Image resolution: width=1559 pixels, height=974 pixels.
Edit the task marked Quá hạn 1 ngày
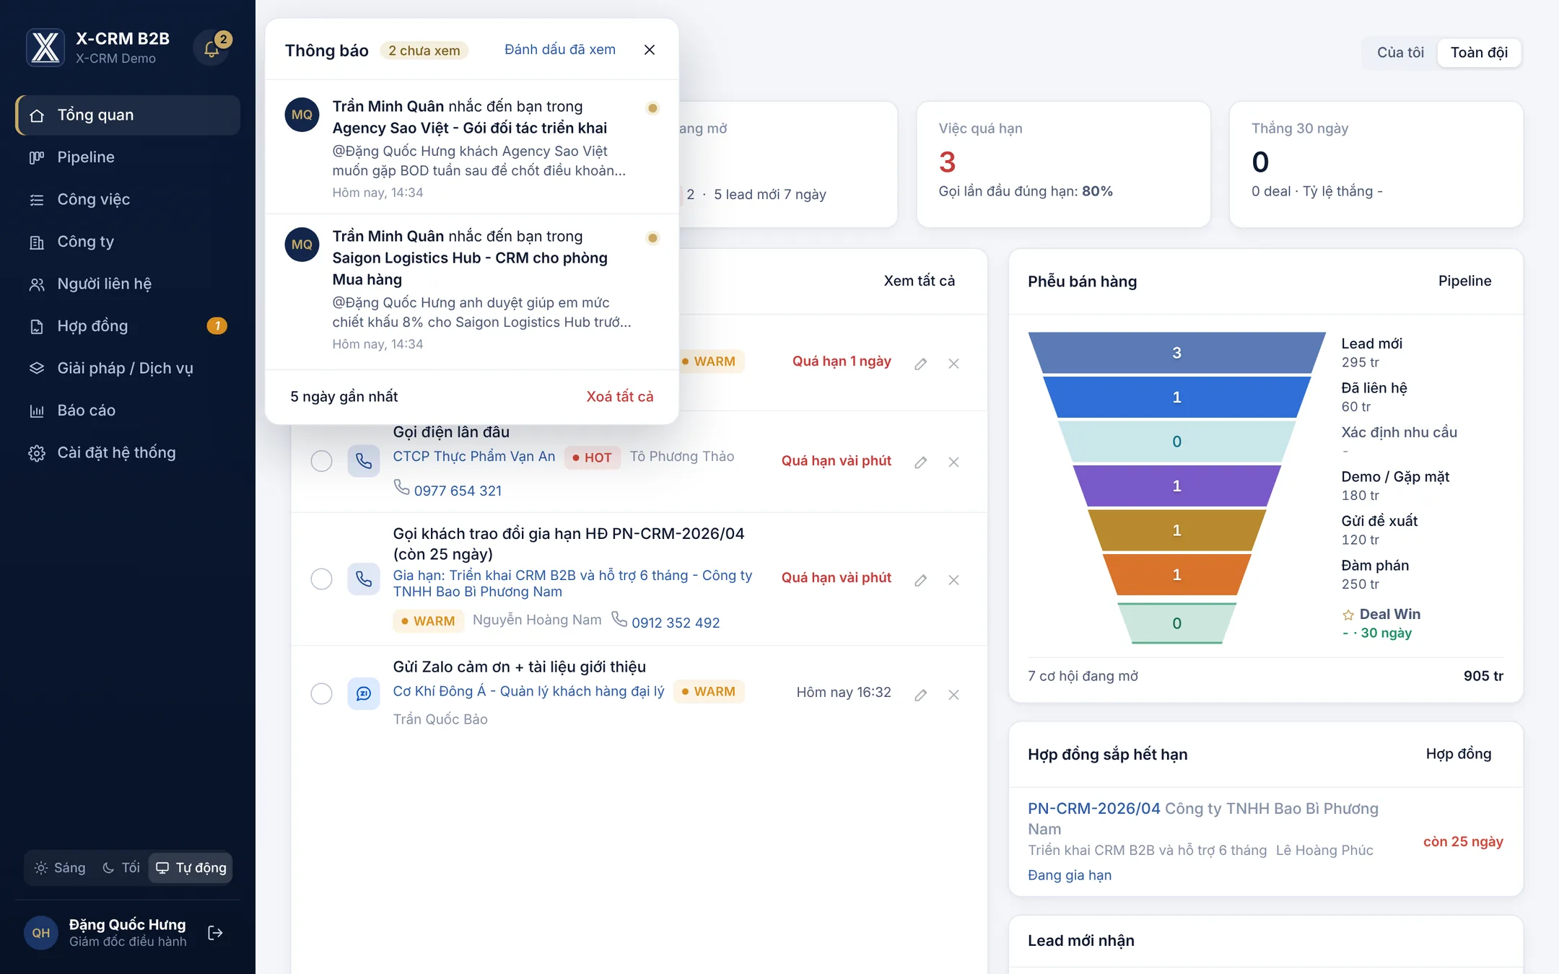[920, 364]
